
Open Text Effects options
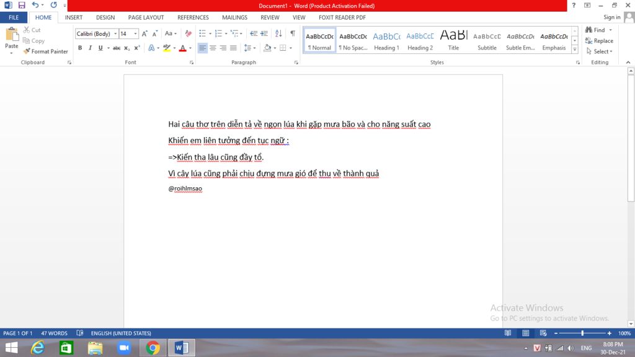151,48
